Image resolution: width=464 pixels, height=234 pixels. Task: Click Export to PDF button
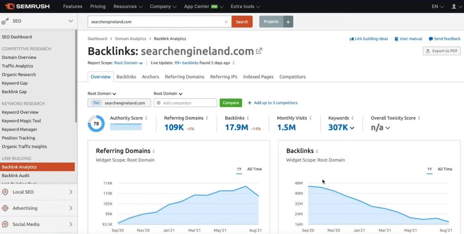pyautogui.click(x=442, y=51)
